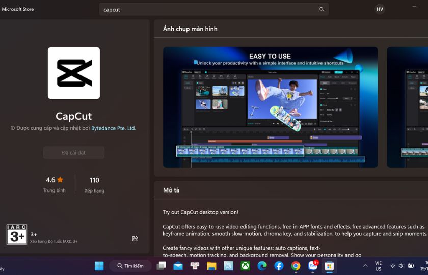Click the search magnifier icon in store search bar

pos(322,9)
